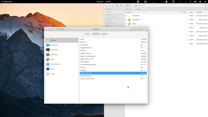Click the Search Settings field

[139, 29]
